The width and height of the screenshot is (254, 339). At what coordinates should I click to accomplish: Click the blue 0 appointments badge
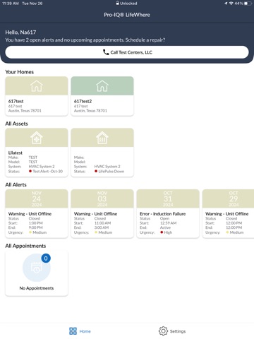tap(46, 258)
